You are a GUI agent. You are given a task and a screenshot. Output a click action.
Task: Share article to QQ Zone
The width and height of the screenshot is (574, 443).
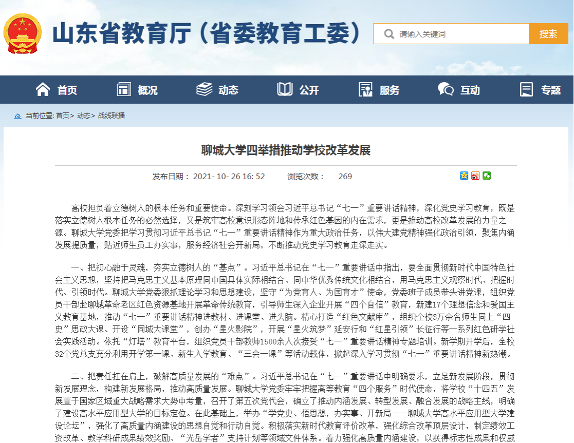(x=464, y=176)
